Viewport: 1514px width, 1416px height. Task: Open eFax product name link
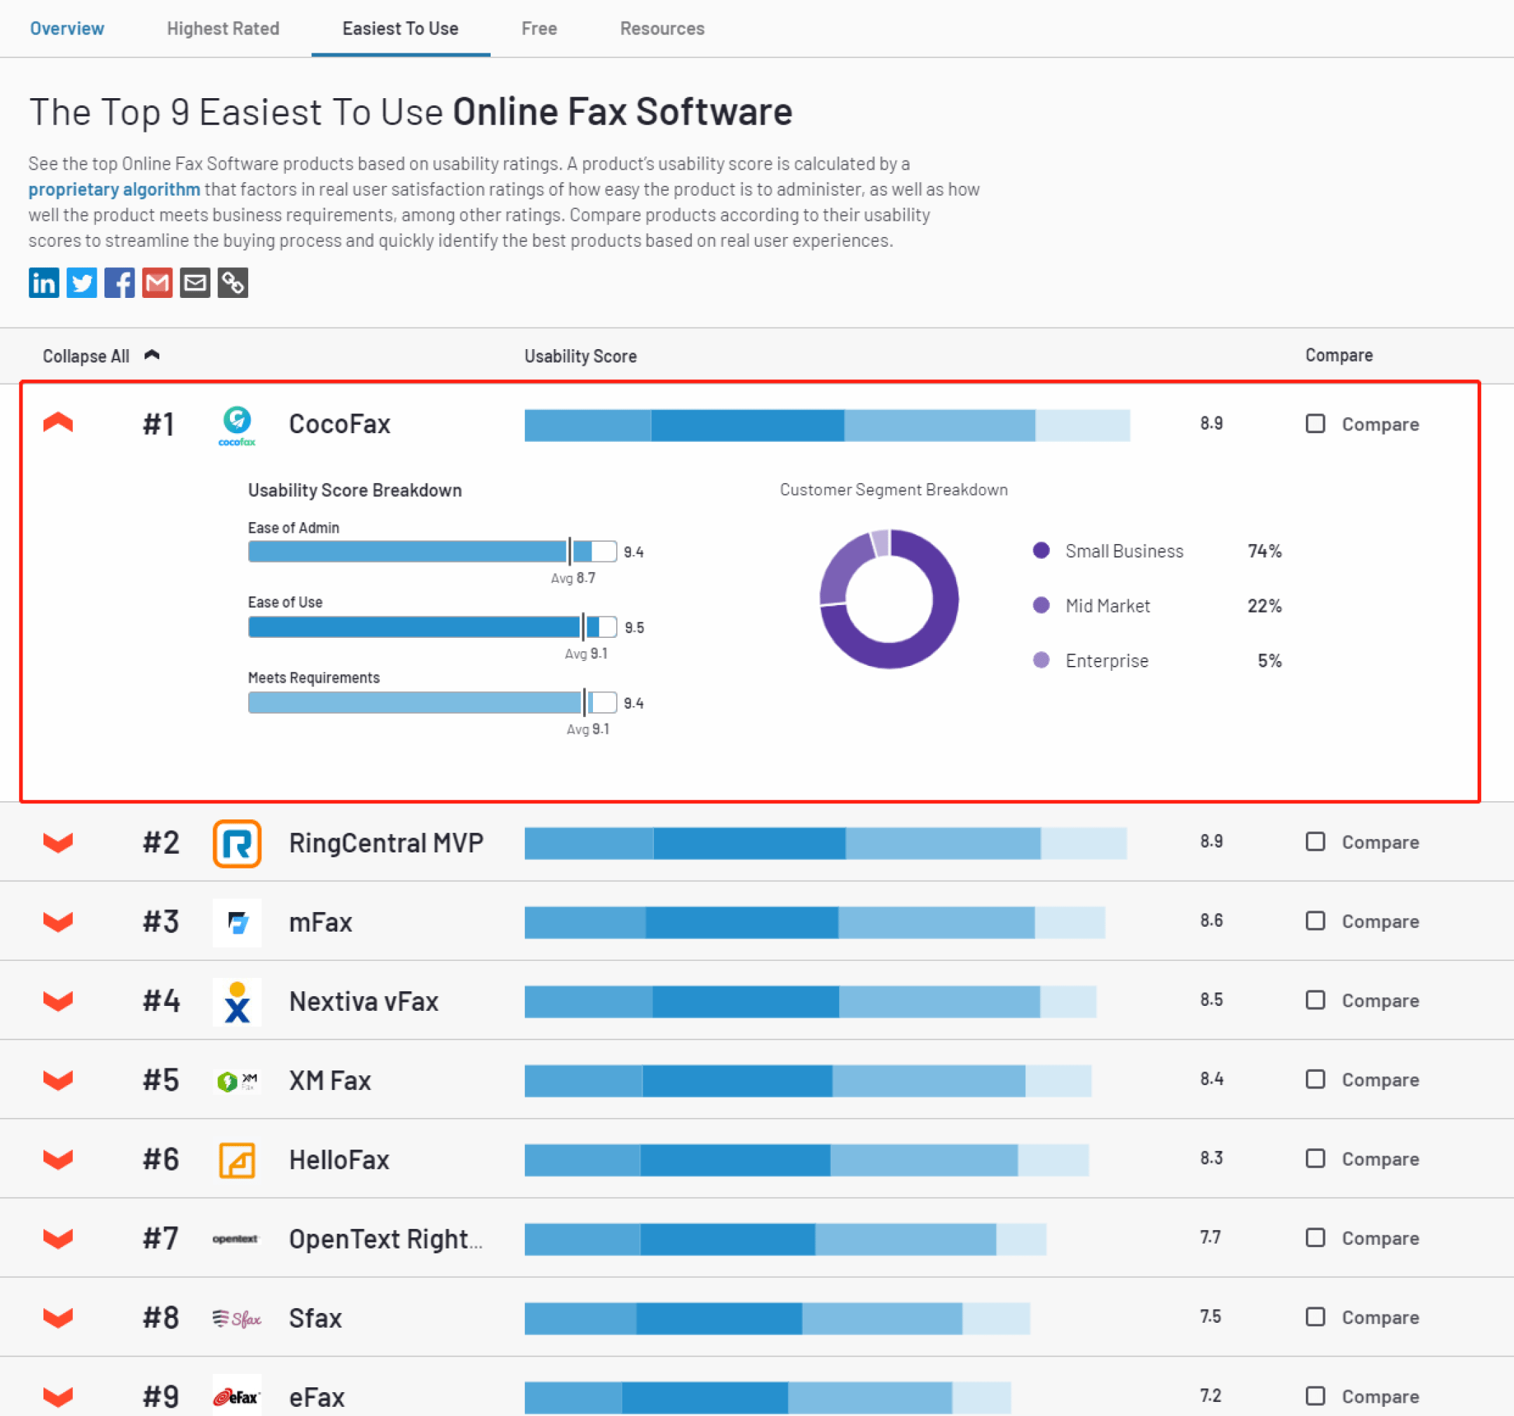coord(317,1397)
